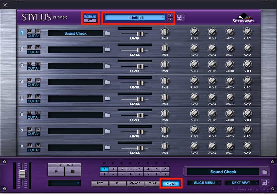Click the AUX4 knob on part 4
This screenshot has width=277, height=194.
click(x=248, y=81)
